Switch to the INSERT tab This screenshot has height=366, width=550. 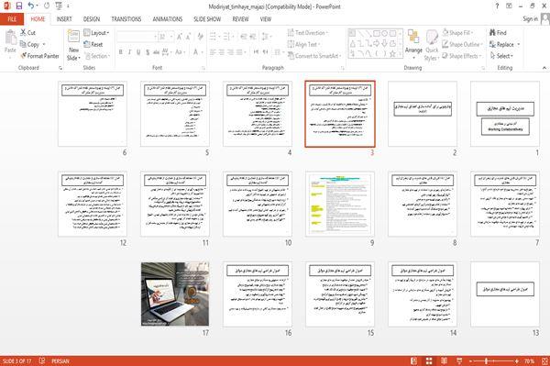click(64, 19)
